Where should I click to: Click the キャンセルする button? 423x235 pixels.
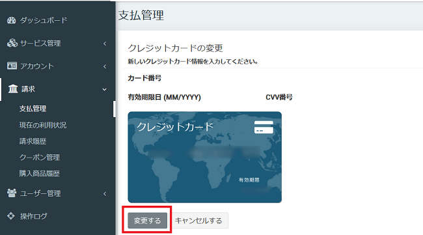pyautogui.click(x=198, y=221)
